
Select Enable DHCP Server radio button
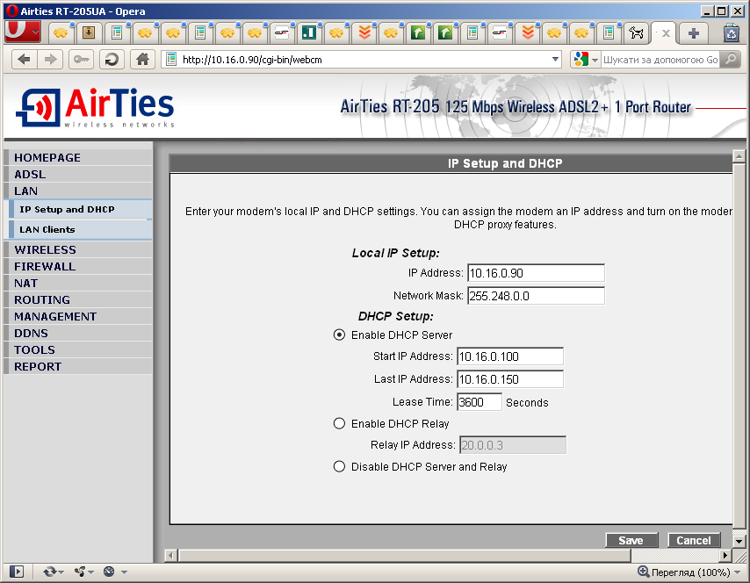[x=339, y=335]
